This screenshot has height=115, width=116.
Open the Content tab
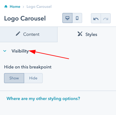(x=29, y=34)
